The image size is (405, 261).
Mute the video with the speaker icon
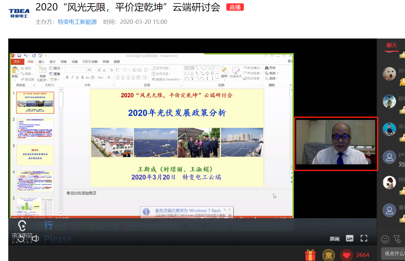coord(35,238)
